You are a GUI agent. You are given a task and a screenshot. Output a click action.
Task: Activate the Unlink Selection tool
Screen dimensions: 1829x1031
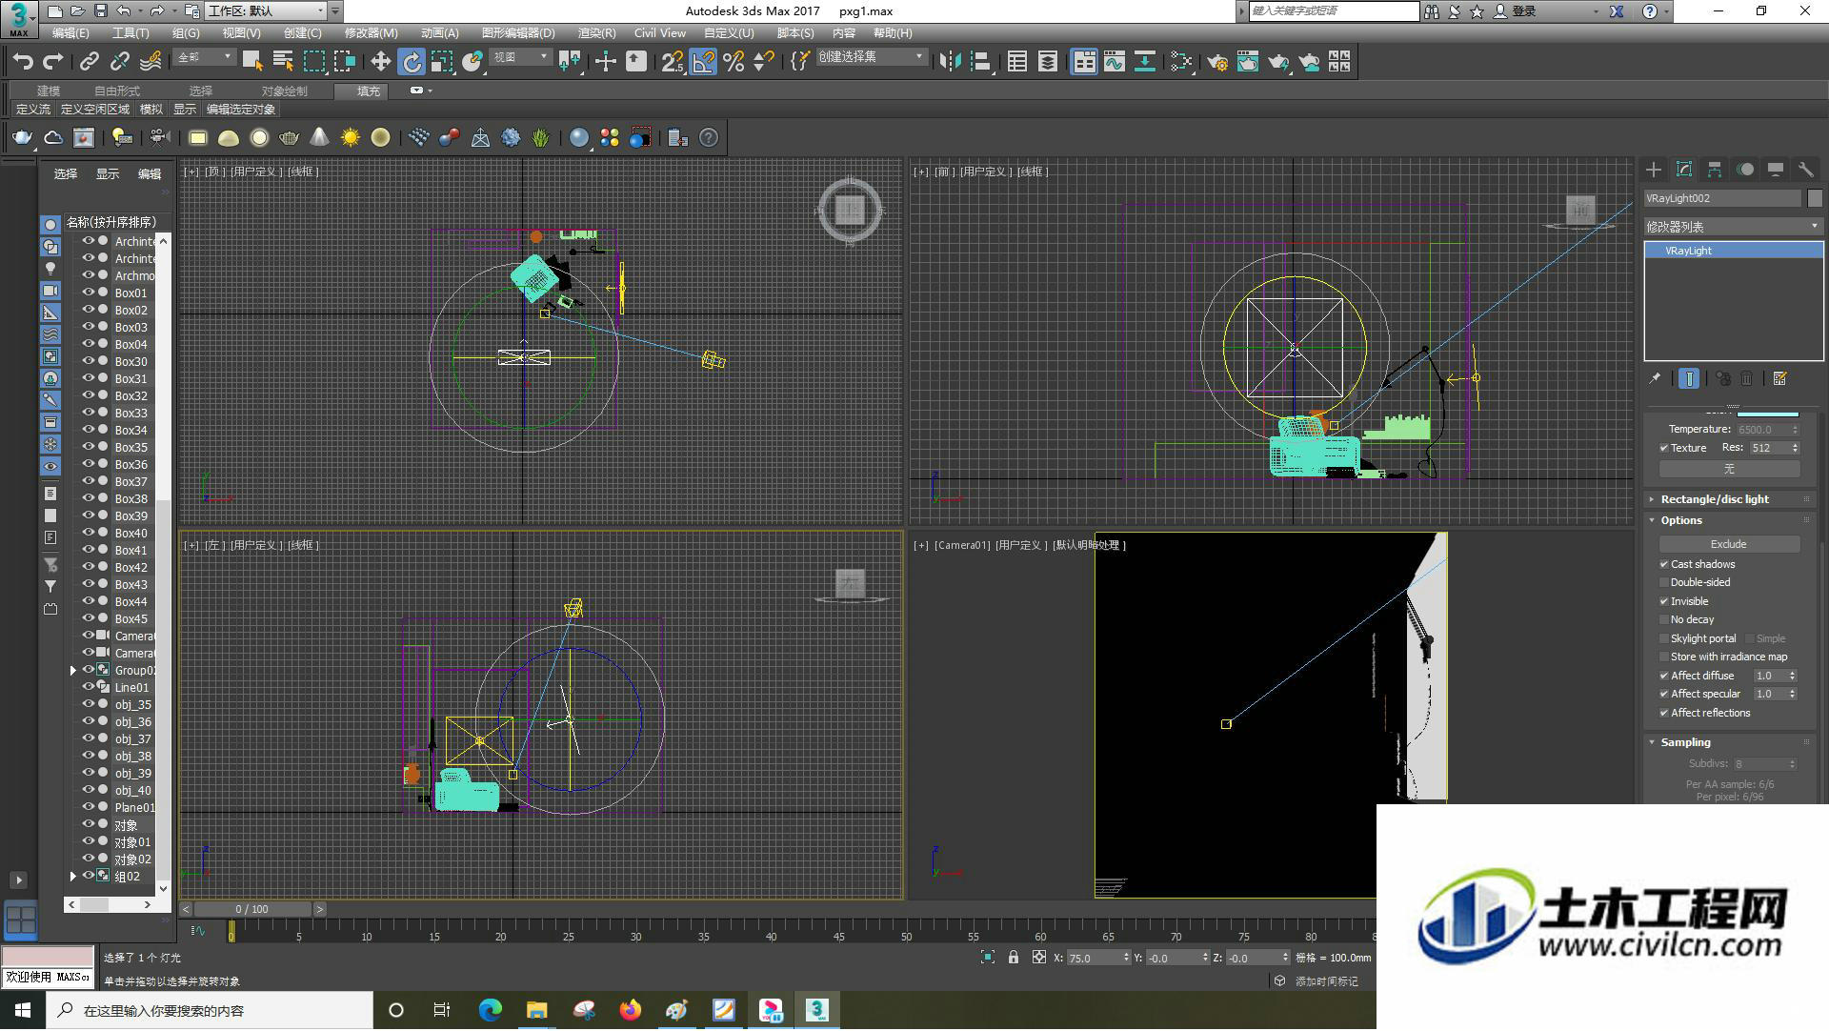(119, 62)
